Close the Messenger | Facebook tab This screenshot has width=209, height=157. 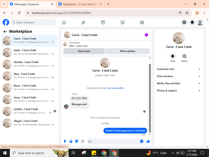coord(52,4)
